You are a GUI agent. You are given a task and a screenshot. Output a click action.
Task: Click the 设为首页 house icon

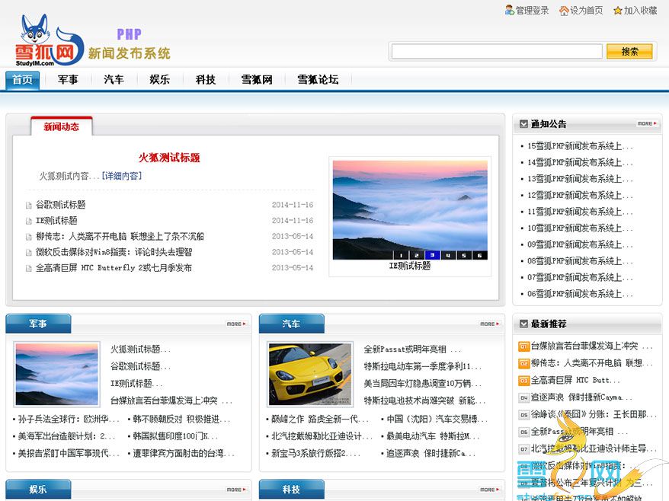point(564,11)
